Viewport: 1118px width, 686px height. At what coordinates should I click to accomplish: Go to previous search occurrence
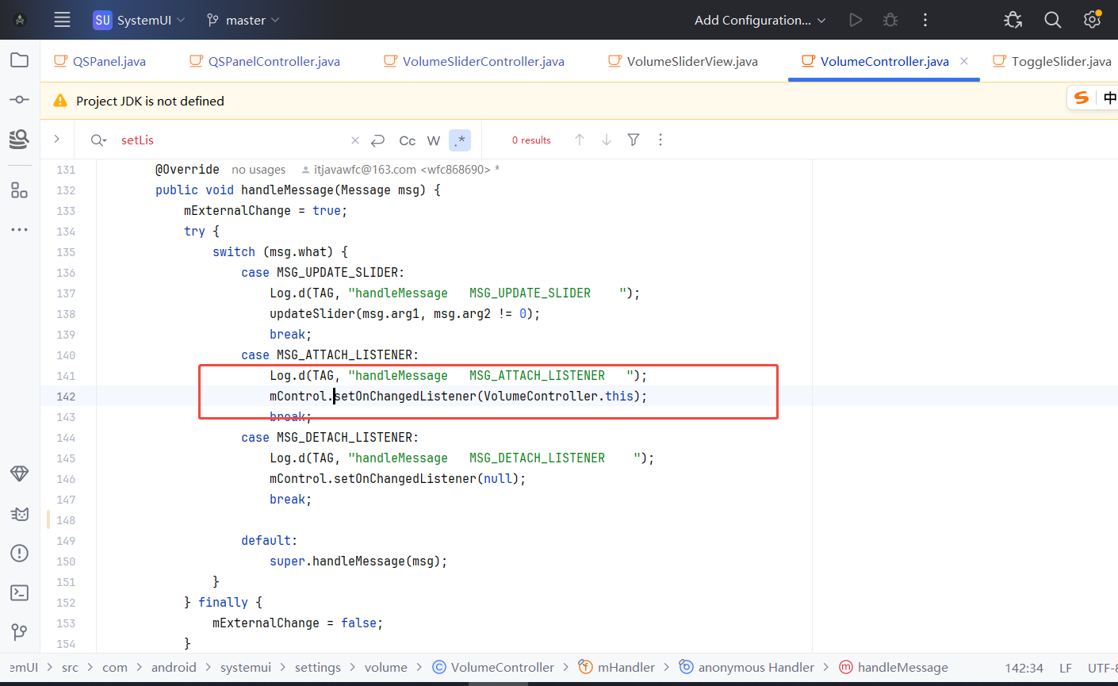580,140
